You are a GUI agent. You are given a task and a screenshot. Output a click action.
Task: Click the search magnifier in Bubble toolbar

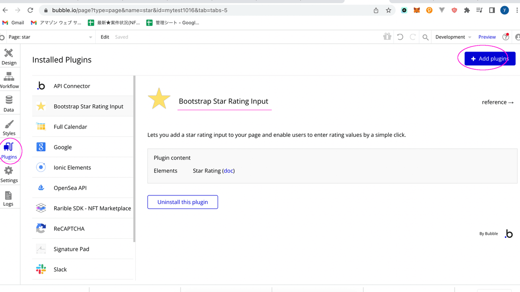426,37
